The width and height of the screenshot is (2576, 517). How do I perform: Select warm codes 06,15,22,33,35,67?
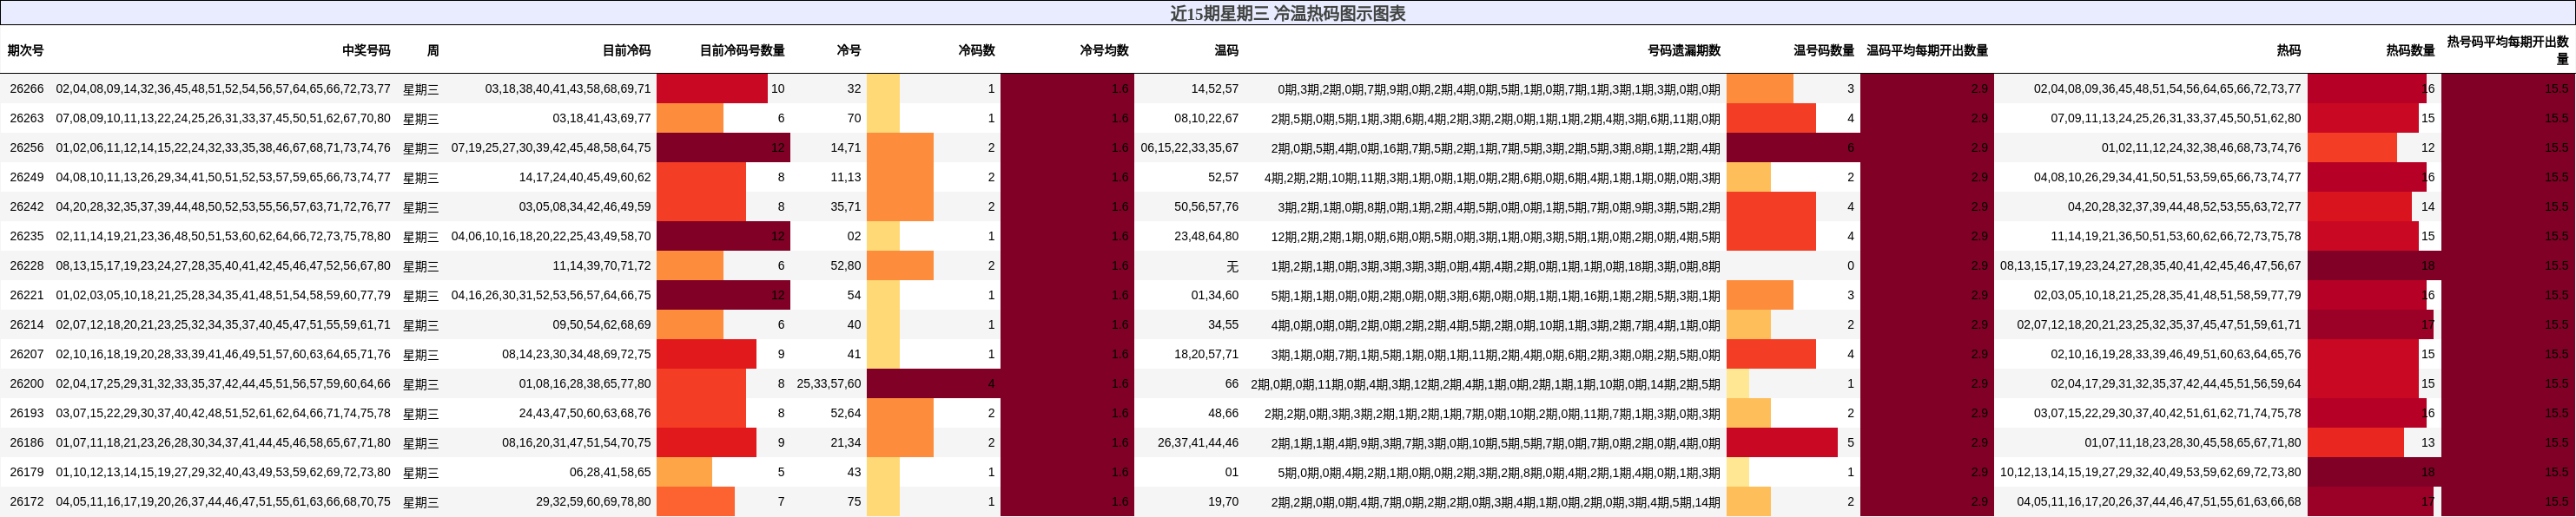1189,147
